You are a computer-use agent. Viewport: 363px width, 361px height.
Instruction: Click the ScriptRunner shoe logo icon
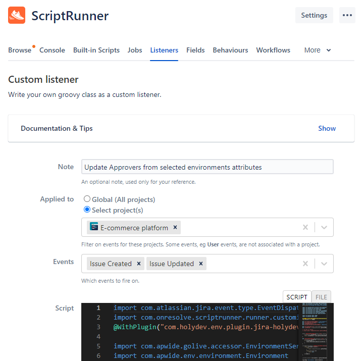coord(17,15)
